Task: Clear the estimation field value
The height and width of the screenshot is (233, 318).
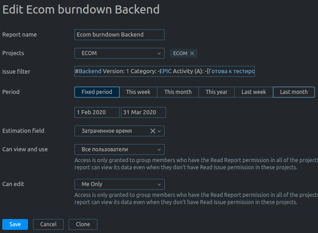Action: click(x=152, y=131)
